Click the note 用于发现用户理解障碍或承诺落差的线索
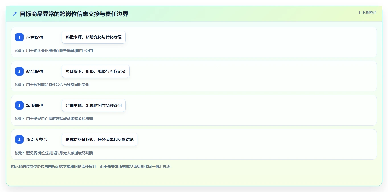 (x=59, y=119)
